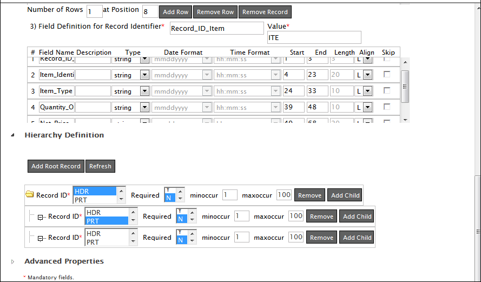Toggle Skip checkbox for Item_Identi row
This screenshot has width=481, height=282.
coord(386,75)
